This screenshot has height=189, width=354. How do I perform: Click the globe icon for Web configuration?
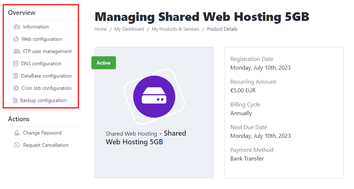pos(16,39)
